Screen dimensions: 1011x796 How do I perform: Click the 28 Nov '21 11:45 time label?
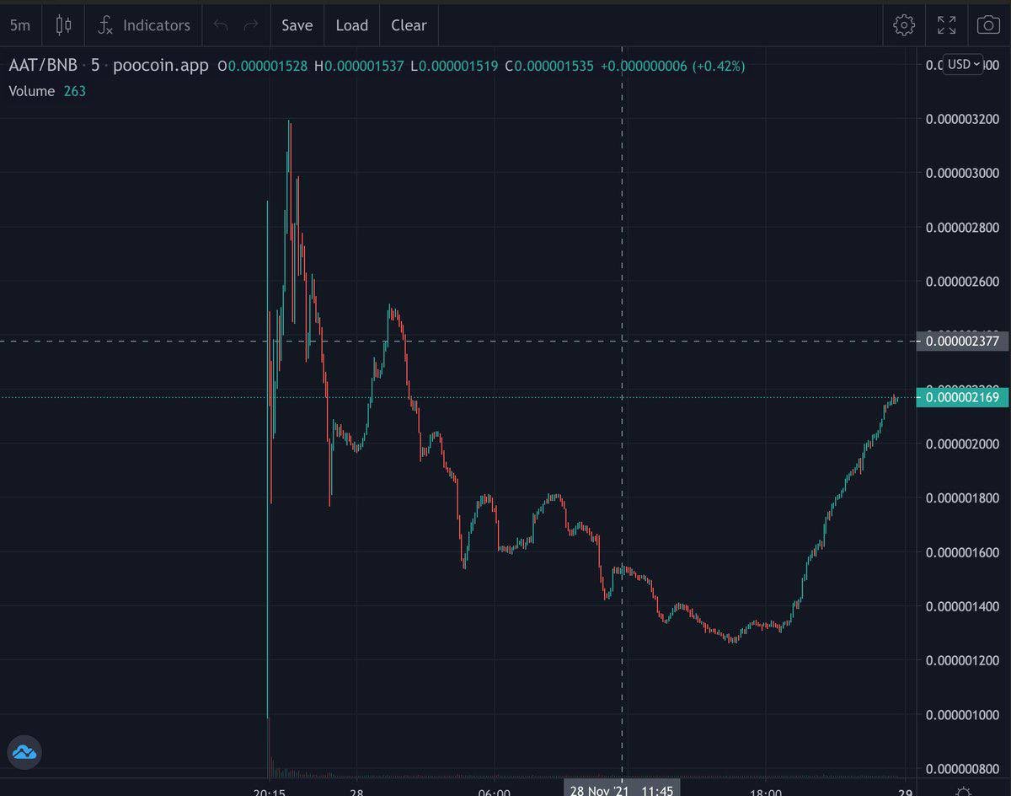pyautogui.click(x=622, y=788)
